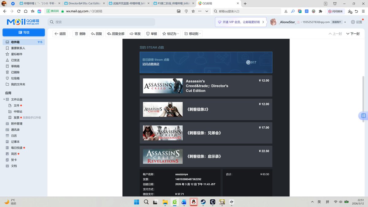Switch to 武陵开荒蓝图 bilibili tab

tap(130, 4)
